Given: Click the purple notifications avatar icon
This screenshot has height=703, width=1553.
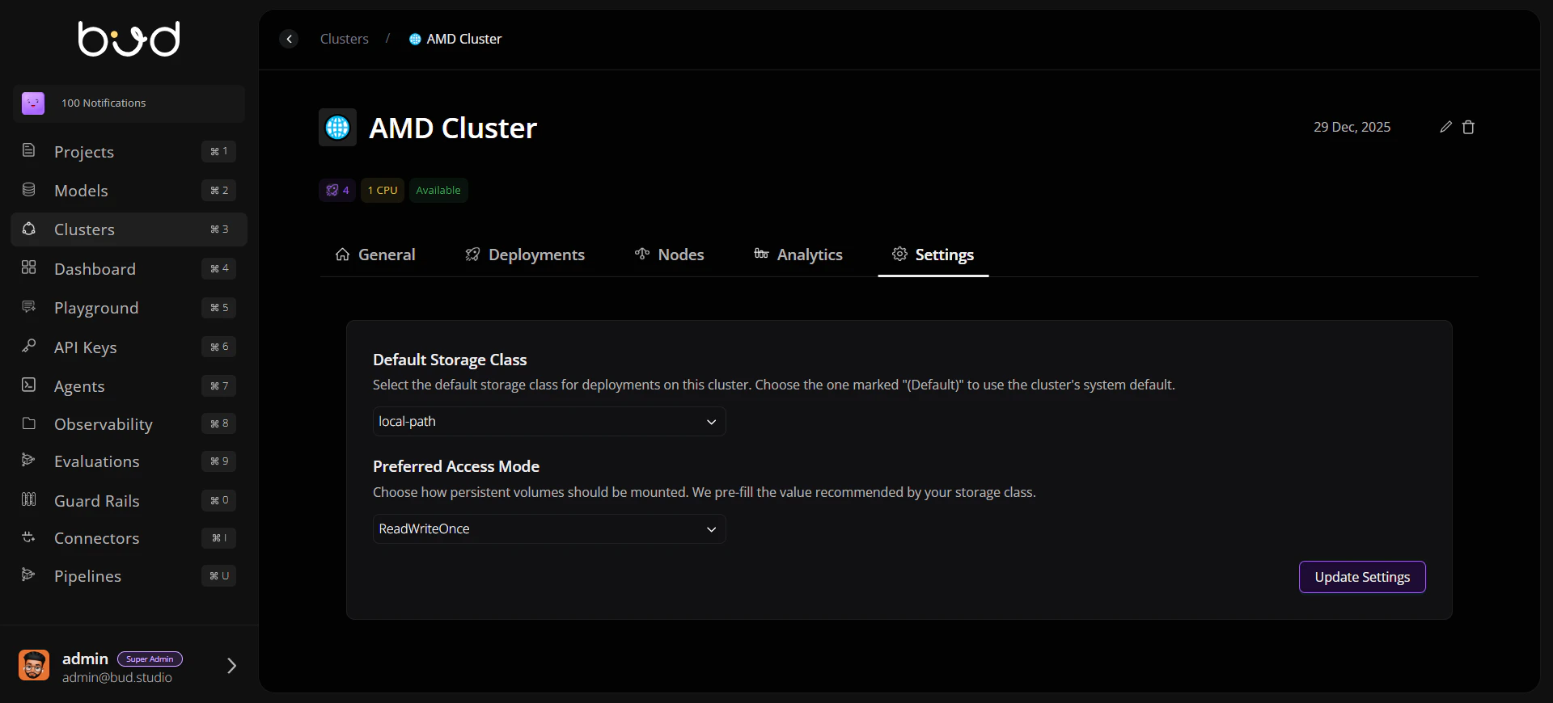Looking at the screenshot, I should [x=33, y=103].
